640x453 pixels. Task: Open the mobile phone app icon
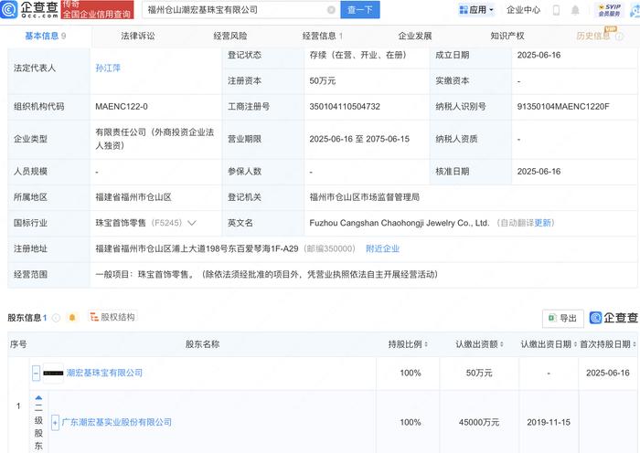[556, 10]
